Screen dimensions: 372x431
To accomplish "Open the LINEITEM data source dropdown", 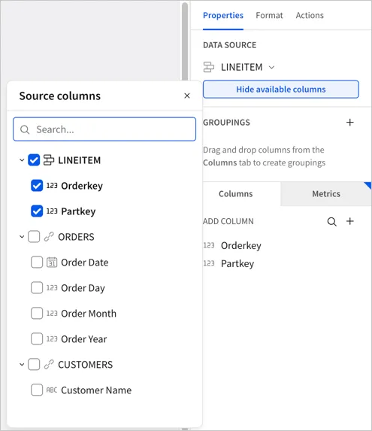I will coord(271,68).
